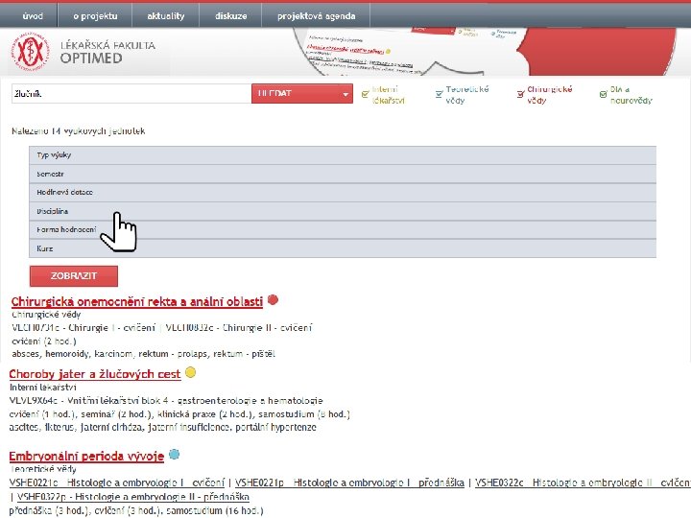Viewport: 691px width, 518px height.
Task: Click the red dot beside Chirurgická onemocnění rekta
Action: (x=273, y=300)
